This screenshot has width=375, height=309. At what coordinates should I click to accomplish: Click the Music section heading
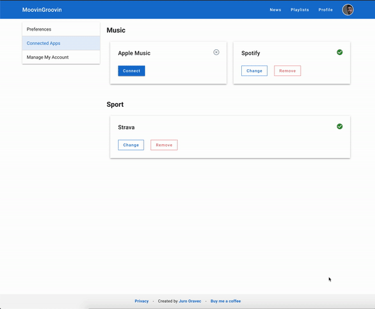click(x=116, y=31)
